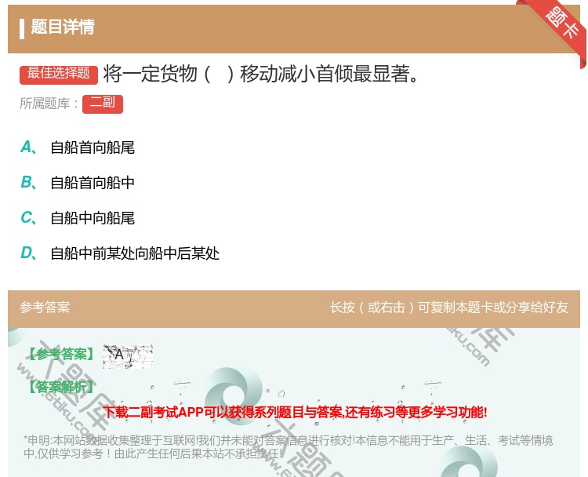Click the red 二副 question bank tag
Viewport: 588px width, 477px height.
[103, 104]
